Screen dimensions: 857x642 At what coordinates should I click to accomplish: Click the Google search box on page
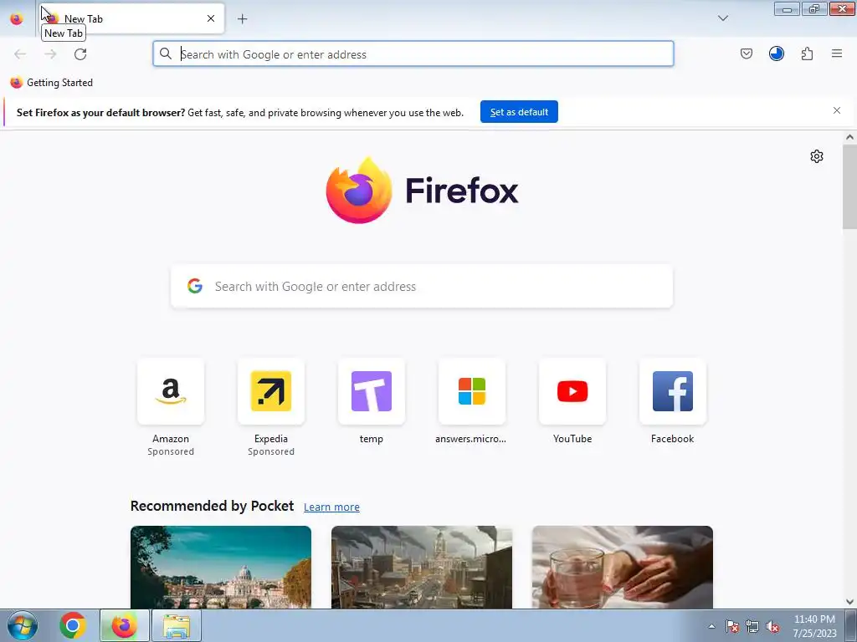pyautogui.click(x=422, y=287)
